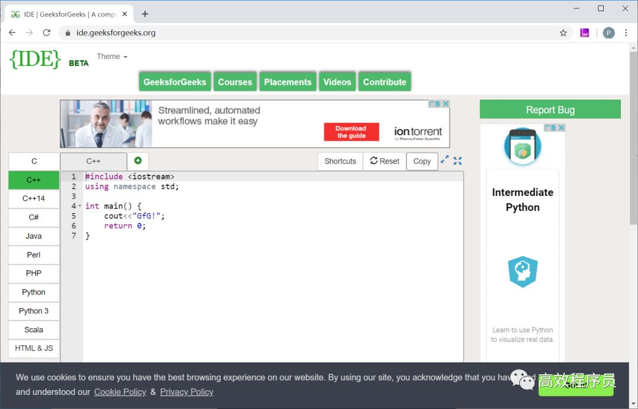Viewport: 638px width, 409px height.
Task: Select the C++14 language option
Action: click(34, 199)
